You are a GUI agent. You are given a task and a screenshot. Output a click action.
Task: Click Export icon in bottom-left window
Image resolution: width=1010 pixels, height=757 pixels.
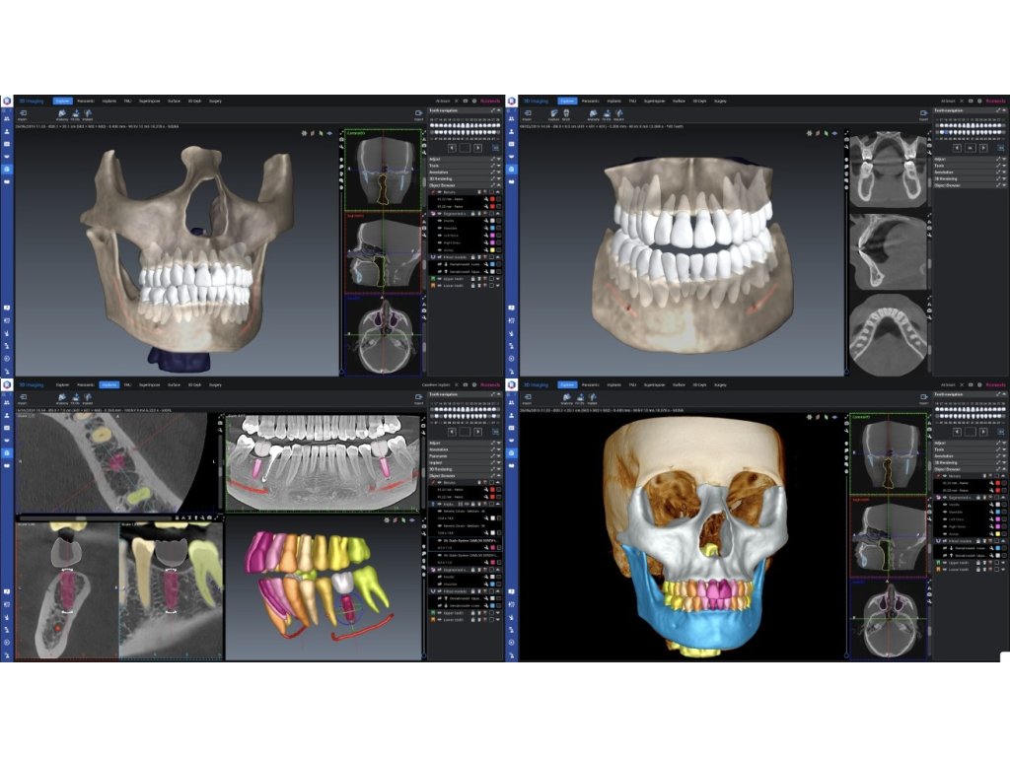418,398
